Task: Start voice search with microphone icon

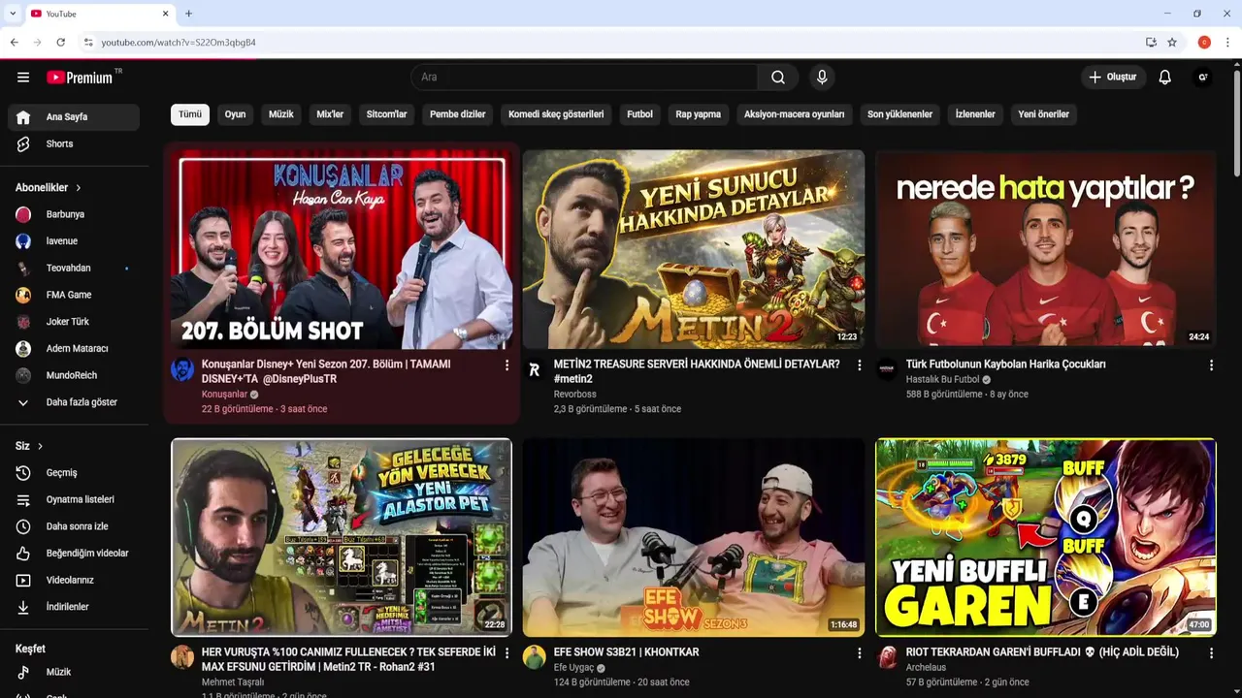Action: click(822, 78)
